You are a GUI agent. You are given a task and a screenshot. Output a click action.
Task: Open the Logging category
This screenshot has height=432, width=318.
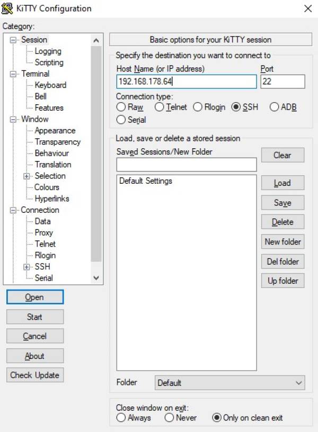pyautogui.click(x=48, y=51)
